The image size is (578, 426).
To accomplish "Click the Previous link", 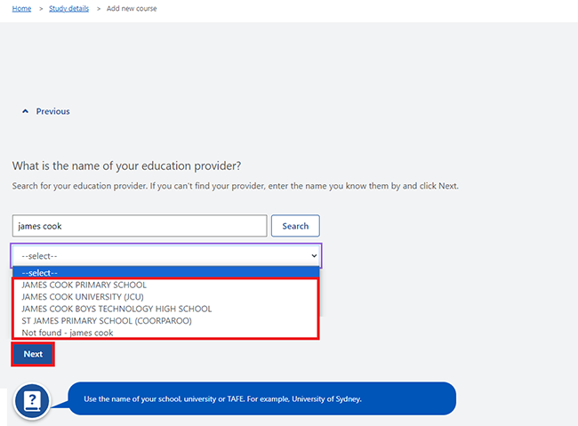I will [52, 111].
